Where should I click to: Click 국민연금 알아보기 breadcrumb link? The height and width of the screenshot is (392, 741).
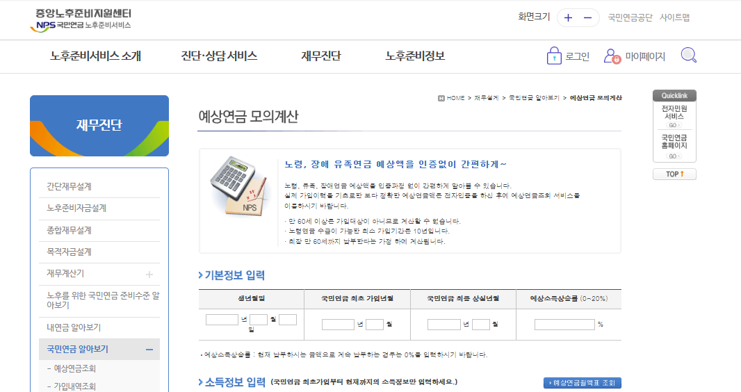(x=534, y=98)
